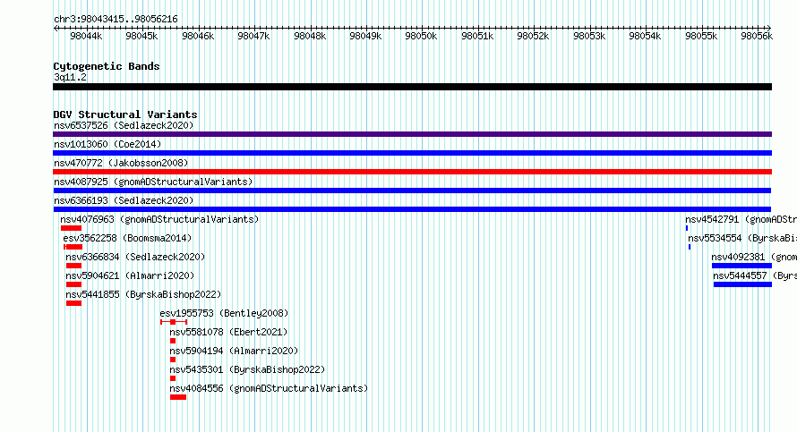Click nsv5904194 (Almarri2020) label
The image size is (797, 432).
point(234,351)
